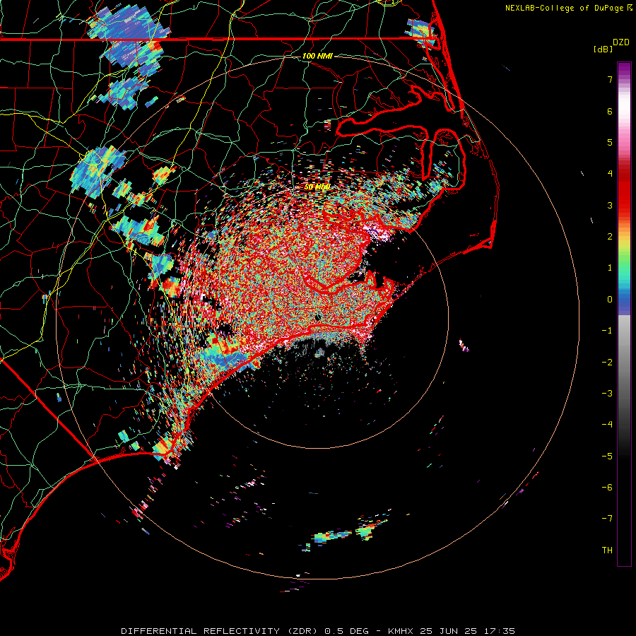Click the 2 value on color scale
The image size is (636, 636).
610,237
